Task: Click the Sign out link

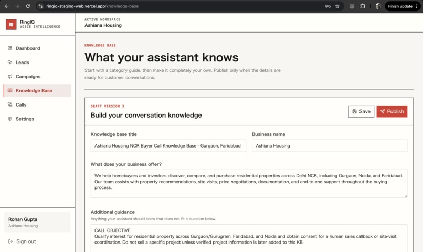Action: (x=22, y=241)
